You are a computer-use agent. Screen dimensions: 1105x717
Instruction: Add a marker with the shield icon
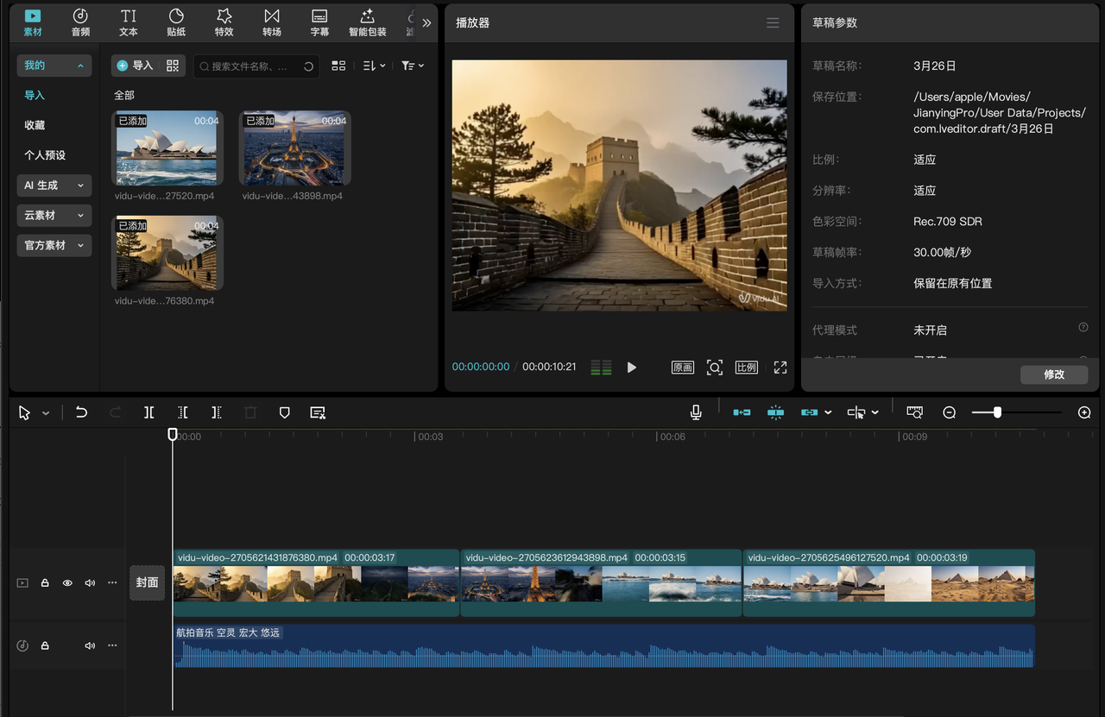[x=284, y=412]
